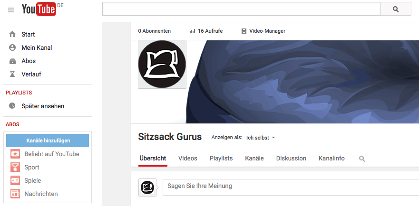This screenshot has width=419, height=206.
Task: Click the Sagen Sie Ihre Meinung field
Action: tap(291, 187)
